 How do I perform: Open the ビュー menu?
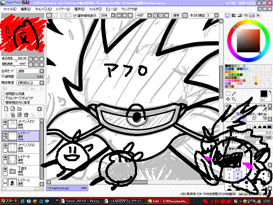[x=111, y=9]
